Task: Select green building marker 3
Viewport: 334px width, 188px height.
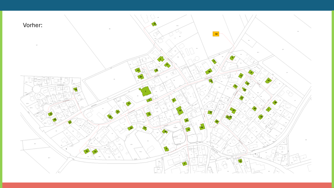Action: (x=185, y=164)
